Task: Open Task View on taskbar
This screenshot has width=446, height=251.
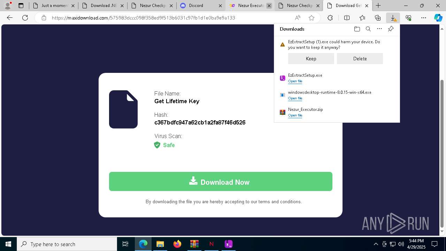Action: pos(125,244)
